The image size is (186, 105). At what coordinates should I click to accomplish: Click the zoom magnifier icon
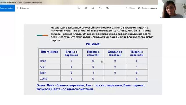click(79, 8)
